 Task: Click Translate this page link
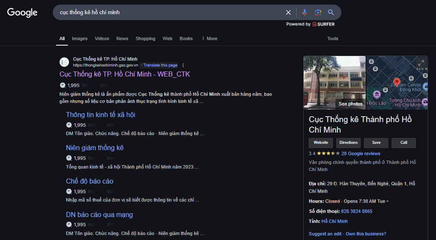pos(160,65)
